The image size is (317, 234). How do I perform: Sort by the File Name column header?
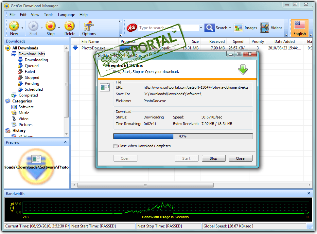click(99, 42)
